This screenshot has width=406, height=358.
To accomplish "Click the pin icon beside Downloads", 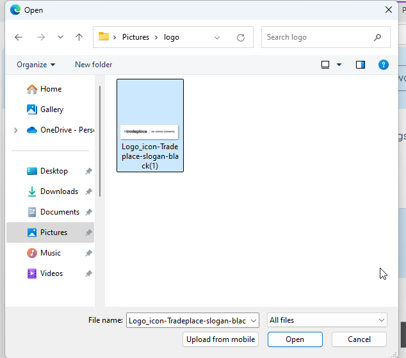I will pyautogui.click(x=89, y=191).
